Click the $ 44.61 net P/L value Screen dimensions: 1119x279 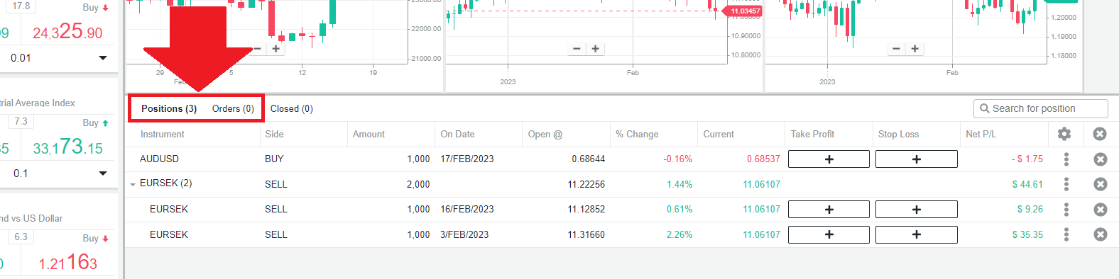1027,184
